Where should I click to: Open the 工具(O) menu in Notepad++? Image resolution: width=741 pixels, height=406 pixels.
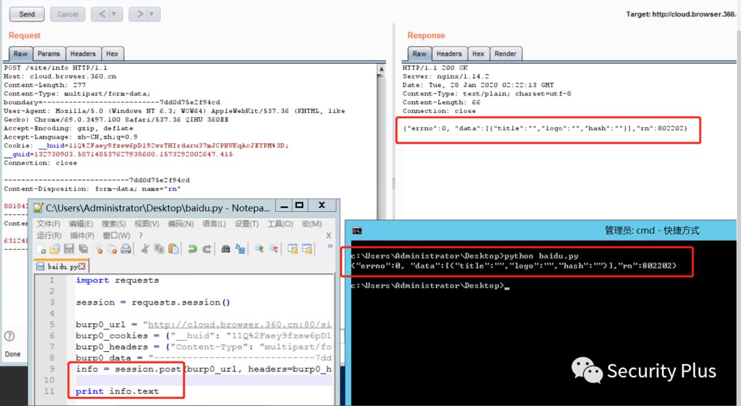point(280,224)
